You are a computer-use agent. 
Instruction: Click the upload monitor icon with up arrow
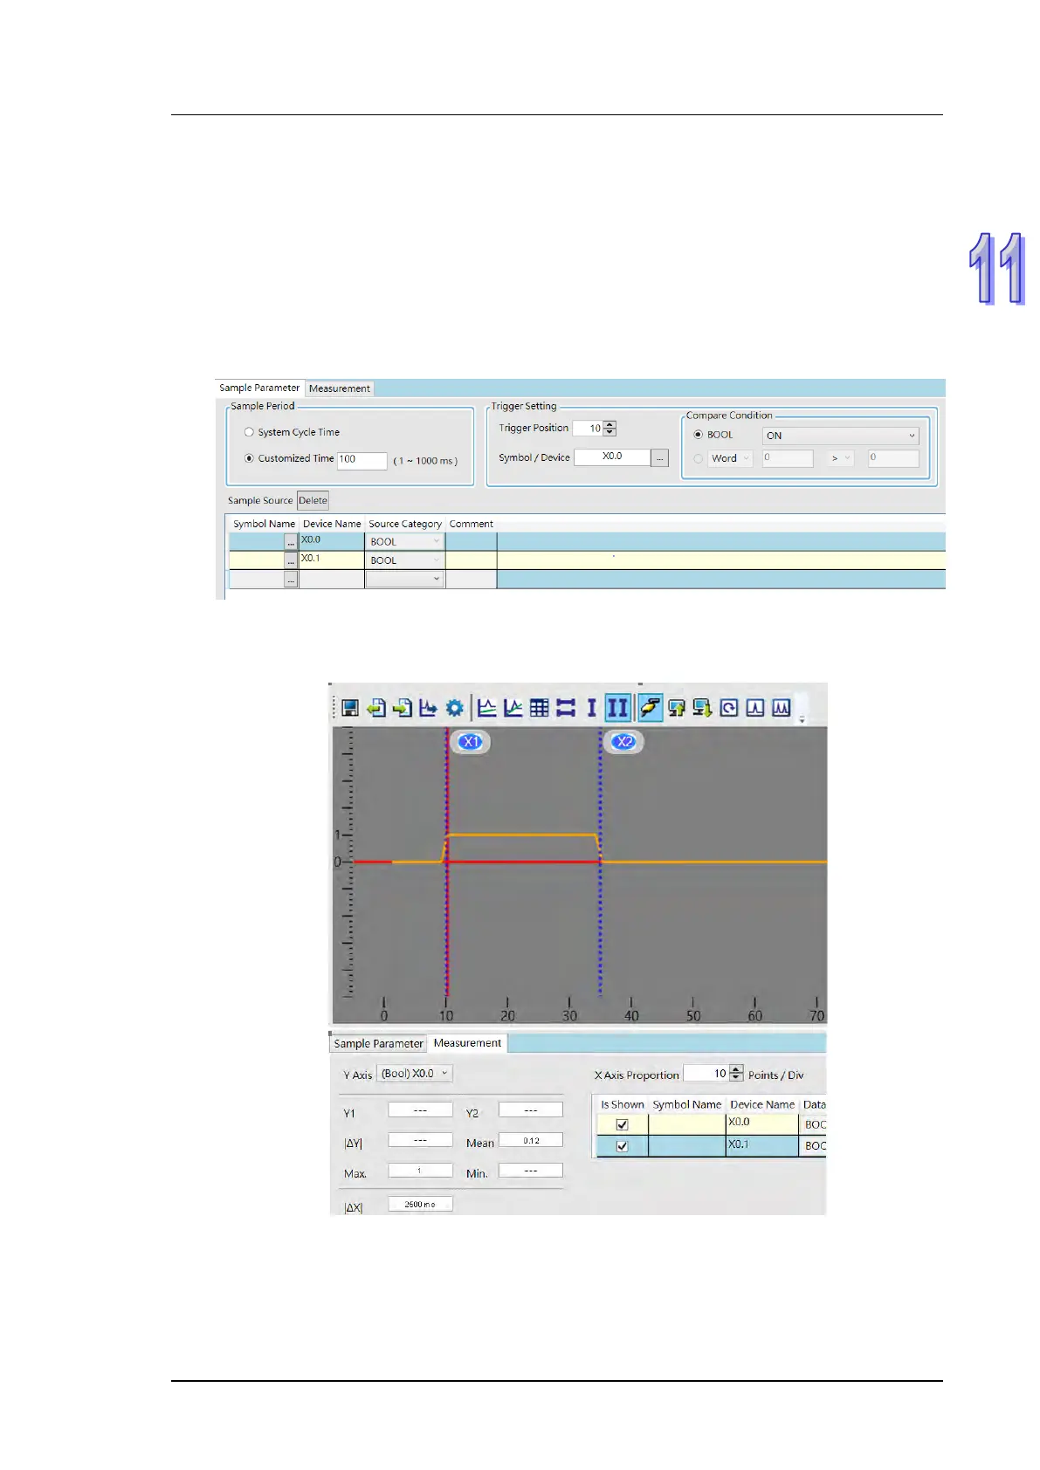pos(677,708)
